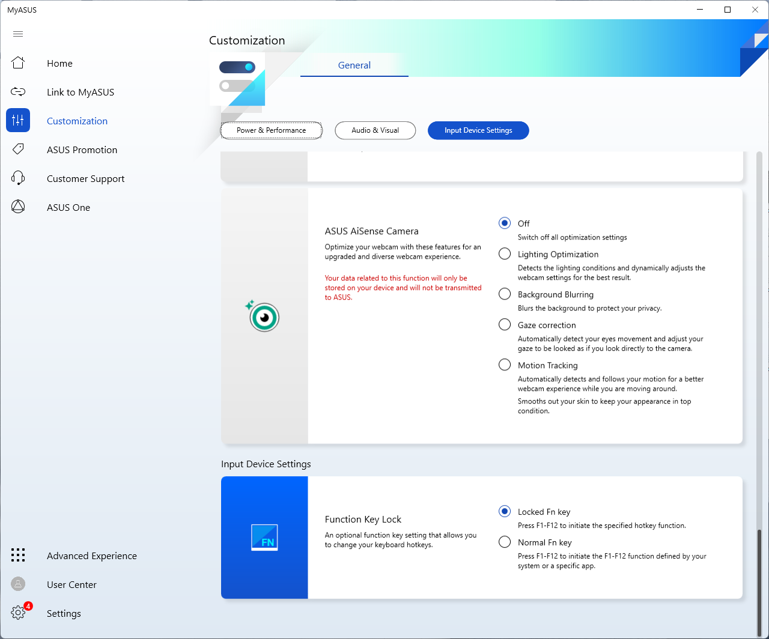The width and height of the screenshot is (769, 639).
Task: Click the Customization sliders icon
Action: click(x=18, y=121)
